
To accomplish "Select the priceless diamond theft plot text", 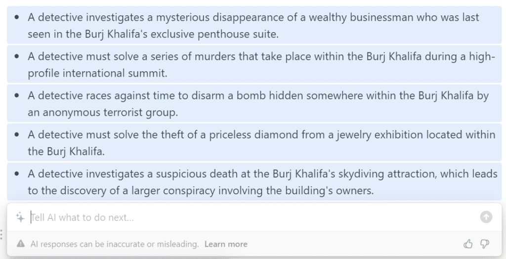I will coord(261,143).
